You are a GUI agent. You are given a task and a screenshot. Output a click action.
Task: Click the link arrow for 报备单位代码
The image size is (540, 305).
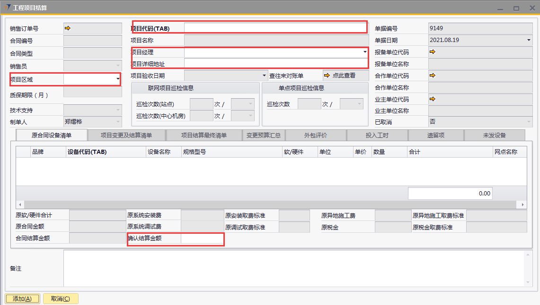[432, 52]
